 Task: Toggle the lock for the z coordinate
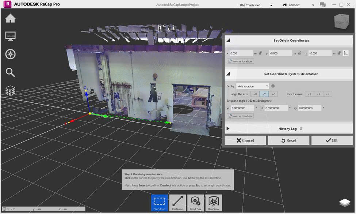click(x=339, y=53)
